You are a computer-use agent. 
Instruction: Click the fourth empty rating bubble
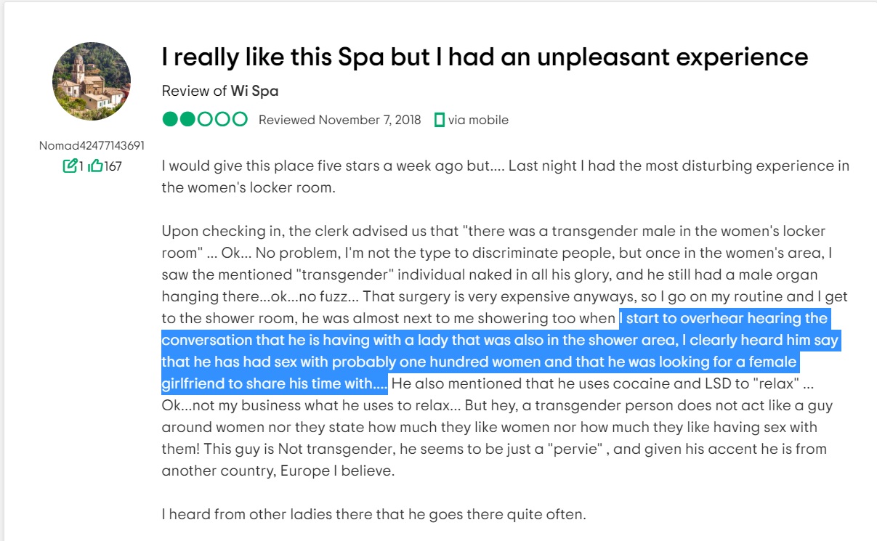click(222, 120)
